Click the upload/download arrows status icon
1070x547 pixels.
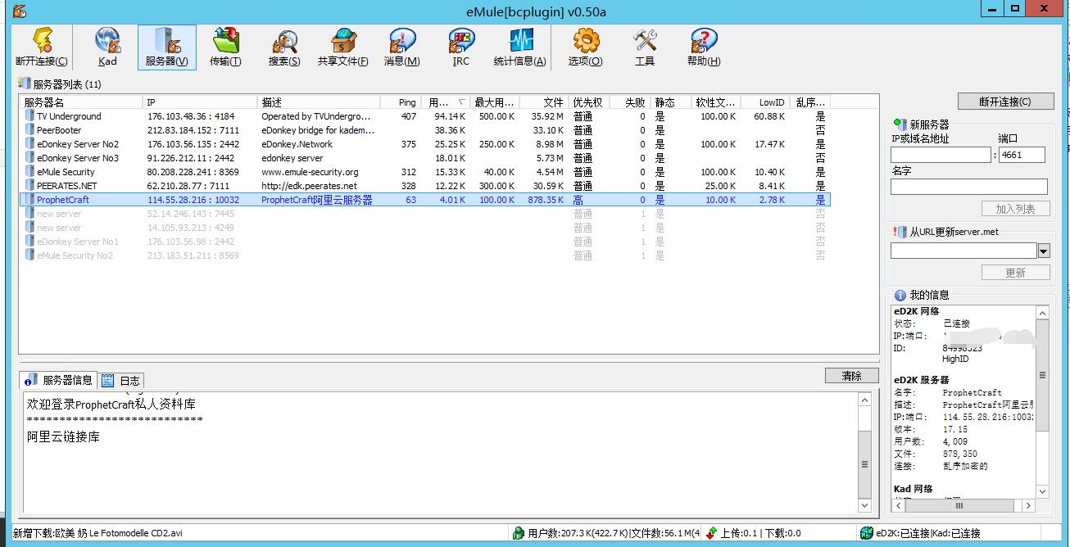pyautogui.click(x=711, y=533)
